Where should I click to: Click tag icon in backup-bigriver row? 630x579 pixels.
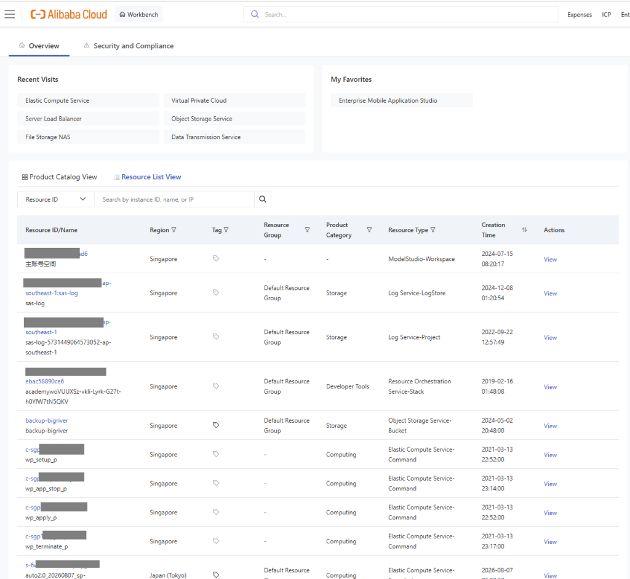tap(216, 425)
